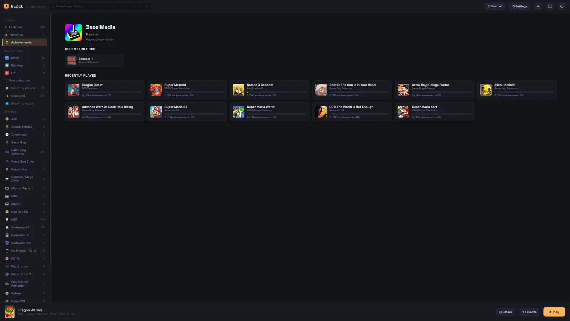The height and width of the screenshot is (321, 570).
Task: Select the Dreamcast system icon
Action: click(7, 134)
